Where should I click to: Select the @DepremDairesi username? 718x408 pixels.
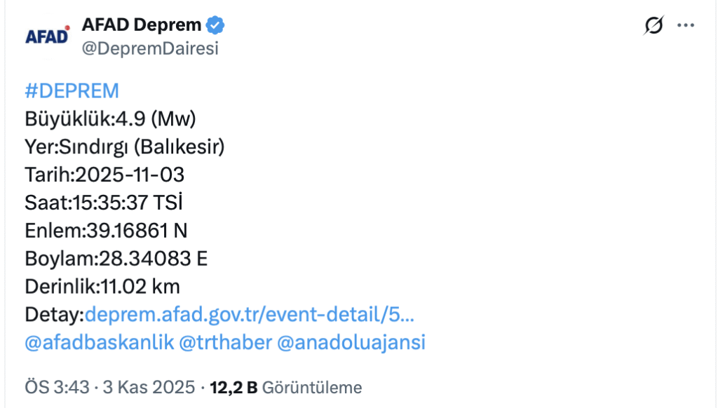pyautogui.click(x=151, y=48)
